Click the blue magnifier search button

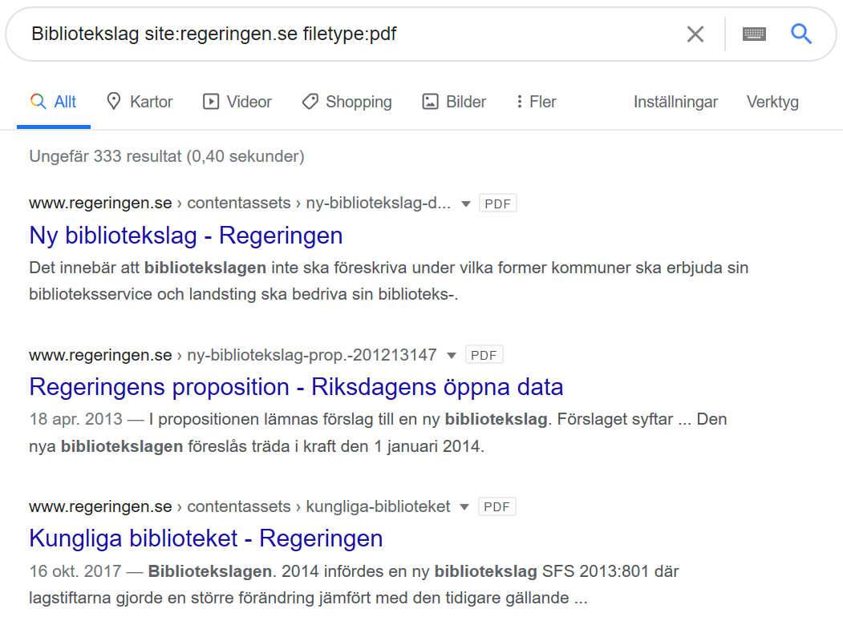pyautogui.click(x=800, y=34)
